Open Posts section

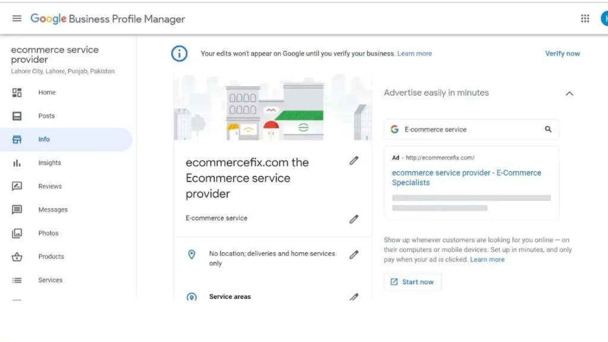pos(66,116)
